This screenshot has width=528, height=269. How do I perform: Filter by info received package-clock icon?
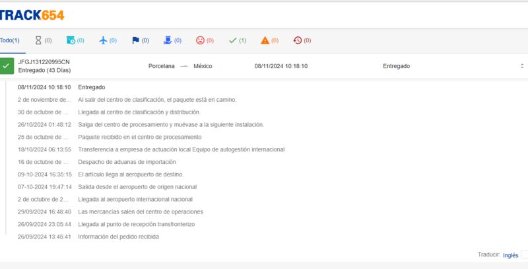click(x=71, y=40)
